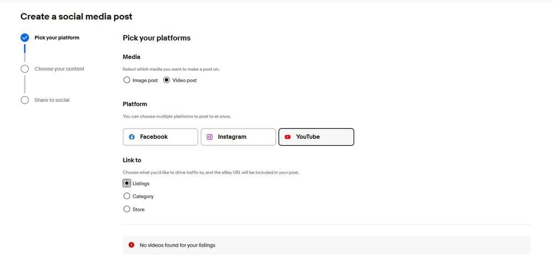Click the Create a social media post heading

pyautogui.click(x=76, y=17)
